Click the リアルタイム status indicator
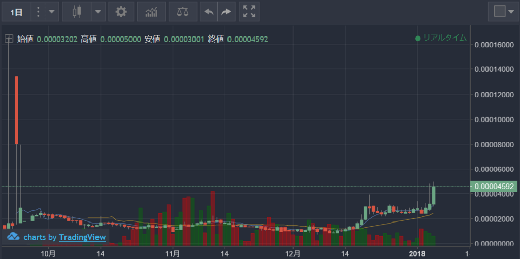Image resolution: width=520 pixels, height=259 pixels. coord(441,38)
